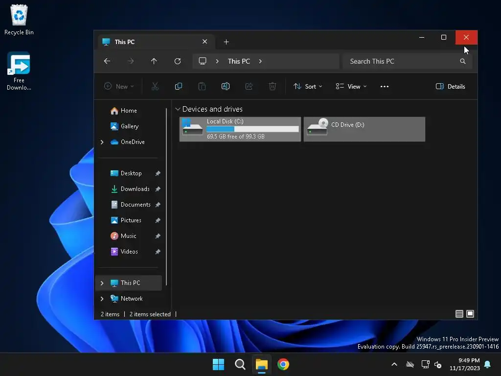Unpin Videos using its pin icon
Image resolution: width=501 pixels, height=376 pixels.
click(x=158, y=252)
